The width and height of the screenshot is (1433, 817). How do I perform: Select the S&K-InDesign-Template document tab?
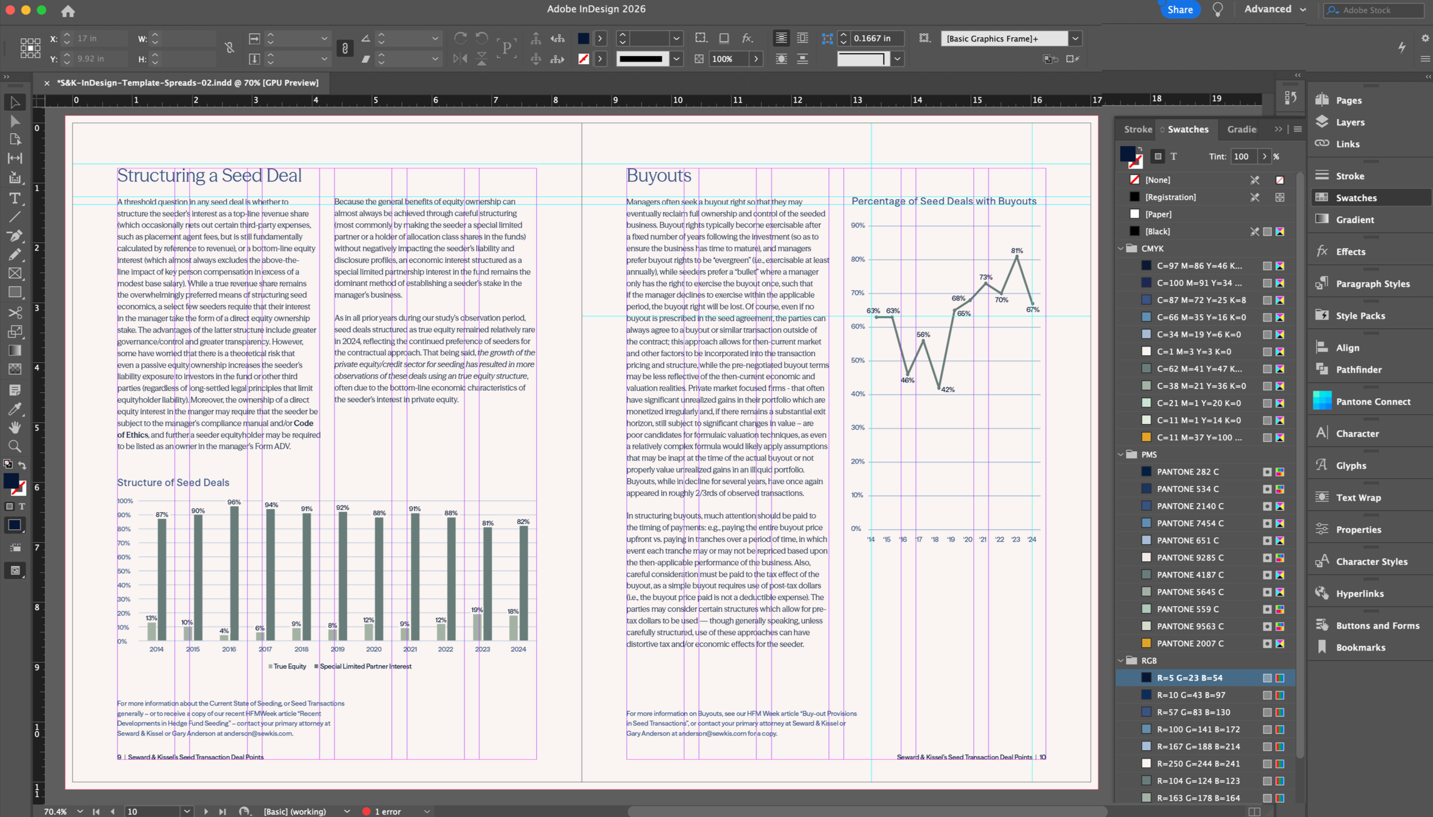188,83
